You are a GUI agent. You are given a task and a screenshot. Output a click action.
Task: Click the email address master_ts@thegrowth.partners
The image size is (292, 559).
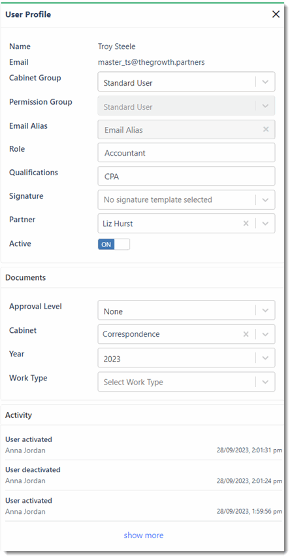[x=152, y=62]
